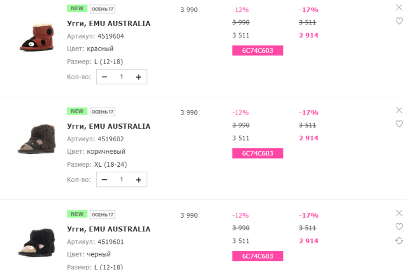
Task: Add black ugg boots to favorites
Action: (x=399, y=227)
